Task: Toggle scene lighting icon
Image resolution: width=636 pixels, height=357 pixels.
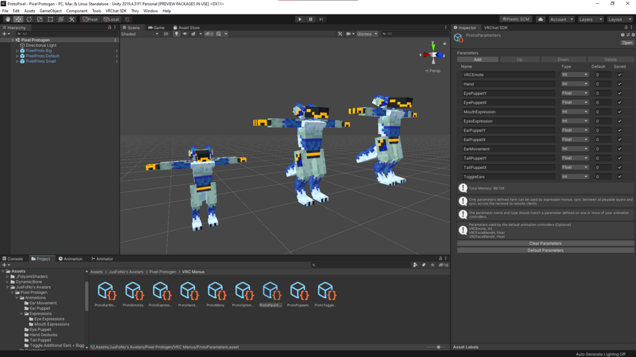Action: (x=177, y=34)
